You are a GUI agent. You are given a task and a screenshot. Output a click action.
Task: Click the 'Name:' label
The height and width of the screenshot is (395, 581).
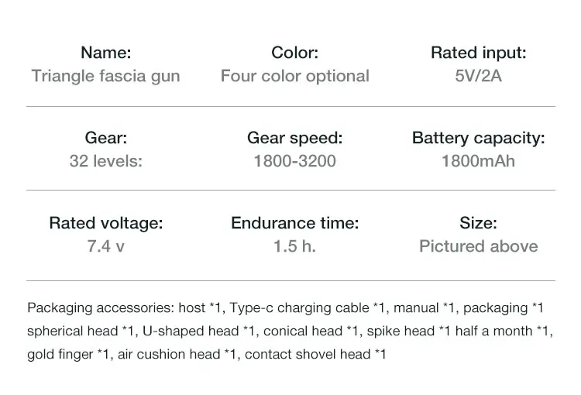click(105, 53)
